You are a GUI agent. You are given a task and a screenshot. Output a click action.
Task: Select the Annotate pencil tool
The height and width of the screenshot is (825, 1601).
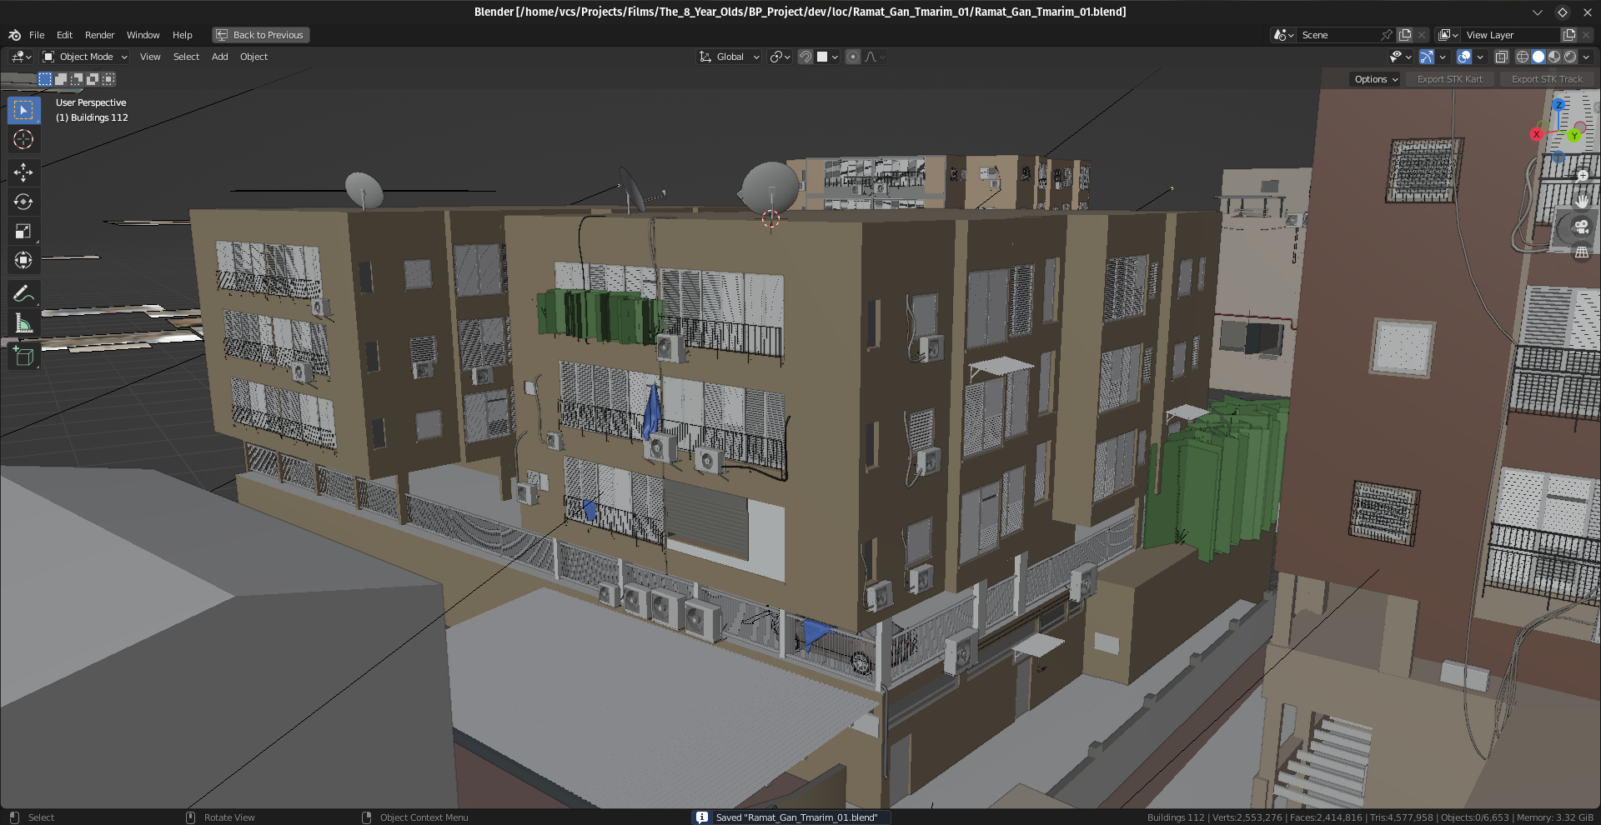[23, 293]
